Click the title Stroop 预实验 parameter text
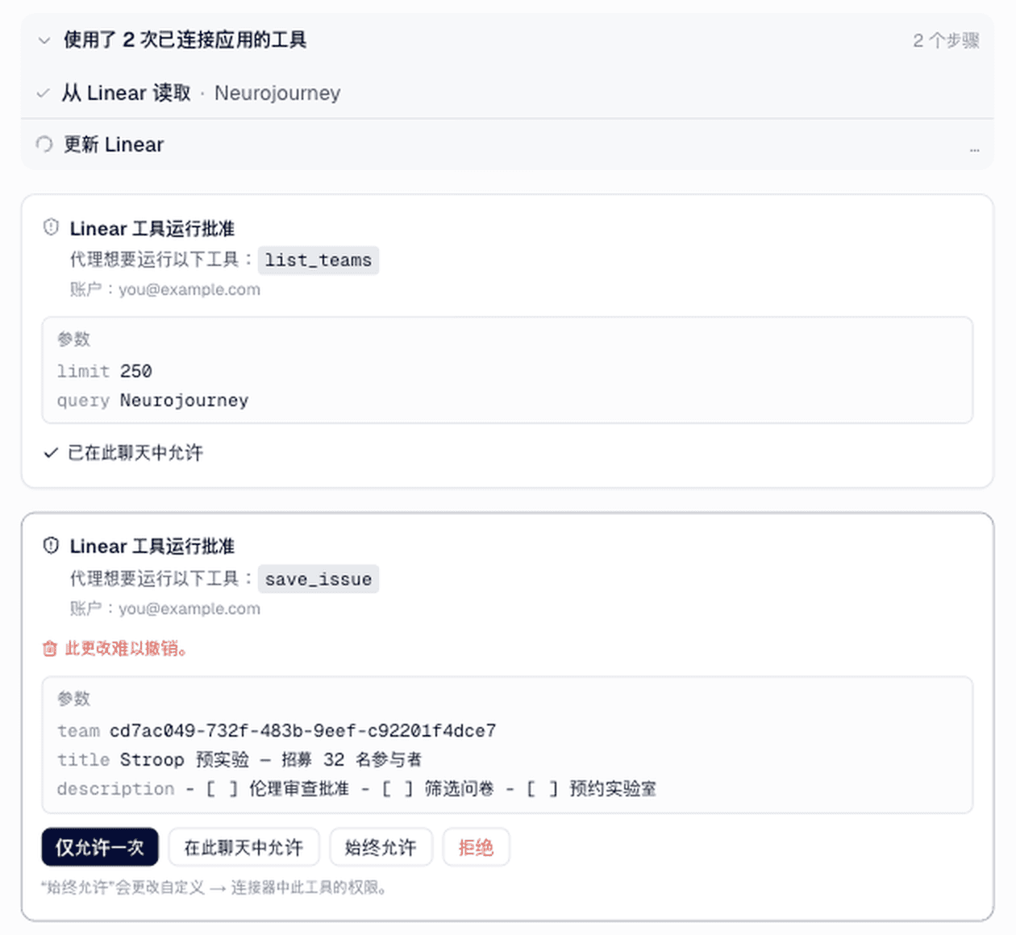1016x935 pixels. pos(271,760)
